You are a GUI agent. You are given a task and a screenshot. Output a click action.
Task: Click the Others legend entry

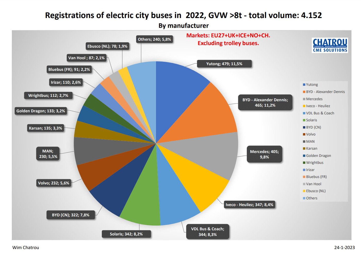[x=310, y=198]
